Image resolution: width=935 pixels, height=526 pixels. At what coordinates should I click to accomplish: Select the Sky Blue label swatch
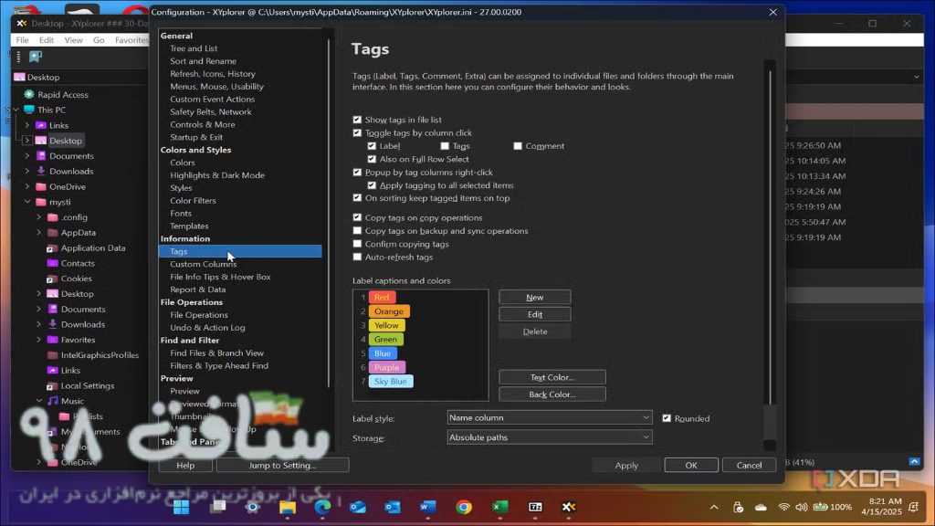(391, 381)
